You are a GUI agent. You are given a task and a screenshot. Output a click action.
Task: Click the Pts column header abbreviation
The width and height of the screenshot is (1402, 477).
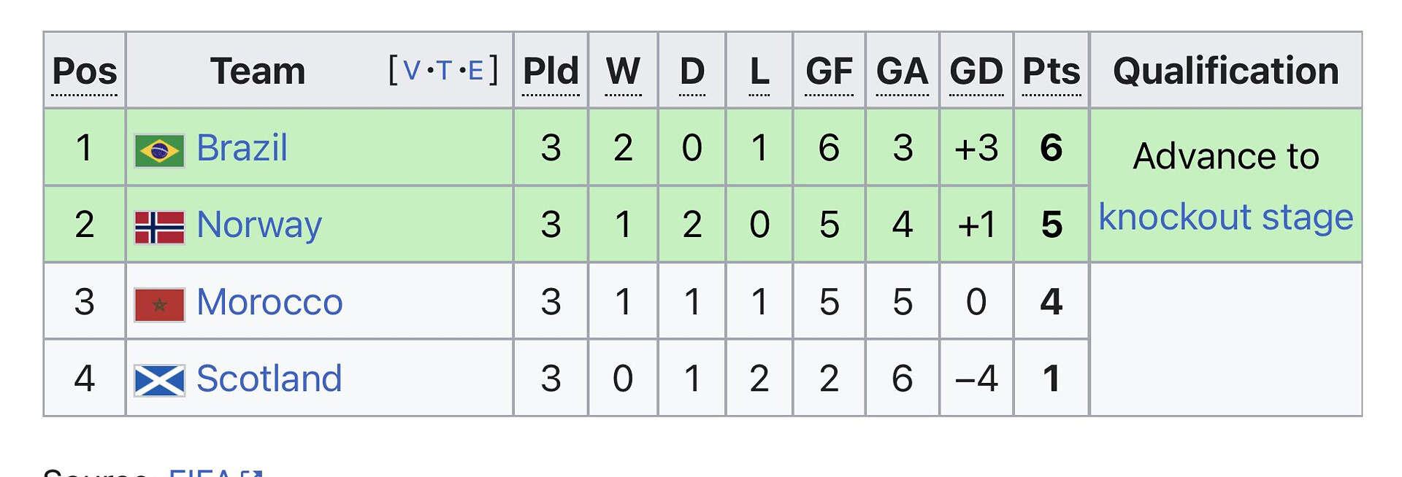(x=1051, y=71)
